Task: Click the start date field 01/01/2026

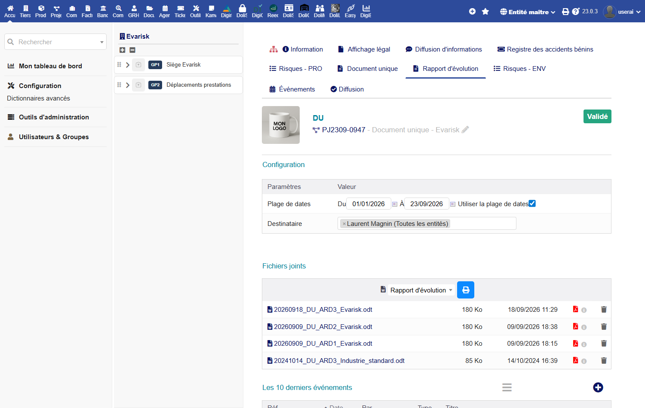Action: [x=369, y=204]
